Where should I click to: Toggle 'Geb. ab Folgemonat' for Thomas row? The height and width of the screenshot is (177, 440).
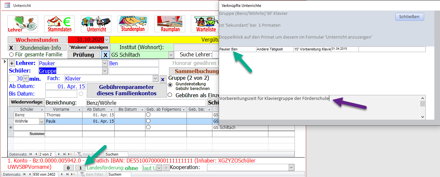148,115
